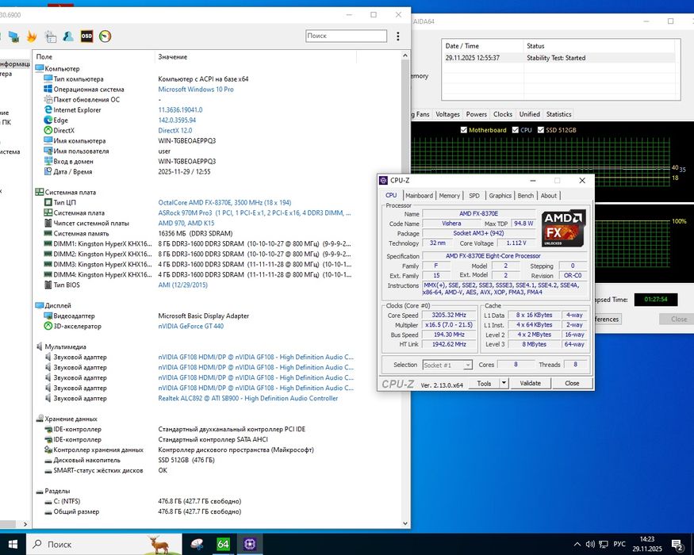Click the CPU chip icon beside Тип ЦП
This screenshot has width=694, height=555.
[48, 202]
